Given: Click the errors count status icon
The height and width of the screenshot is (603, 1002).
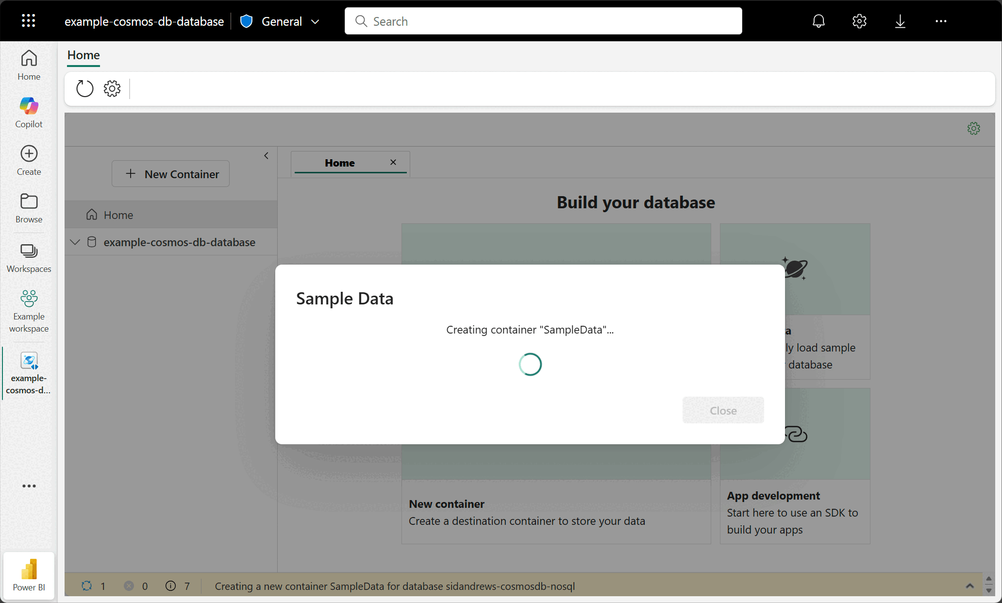Looking at the screenshot, I should [x=129, y=586].
